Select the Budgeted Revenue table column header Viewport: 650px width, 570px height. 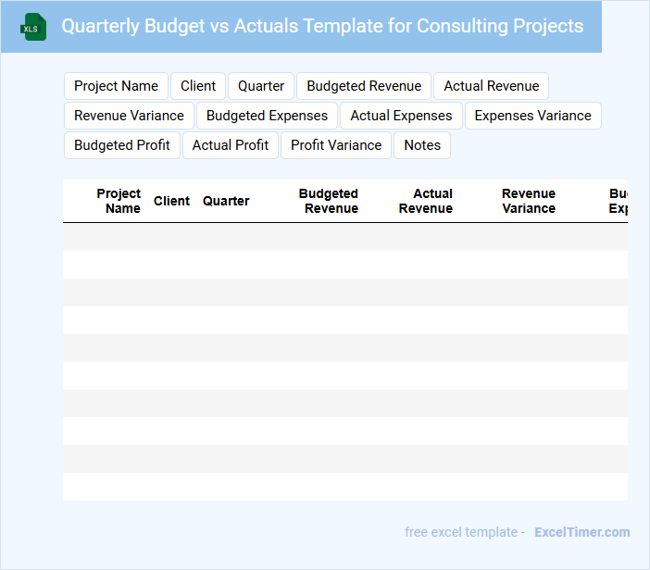click(x=329, y=201)
